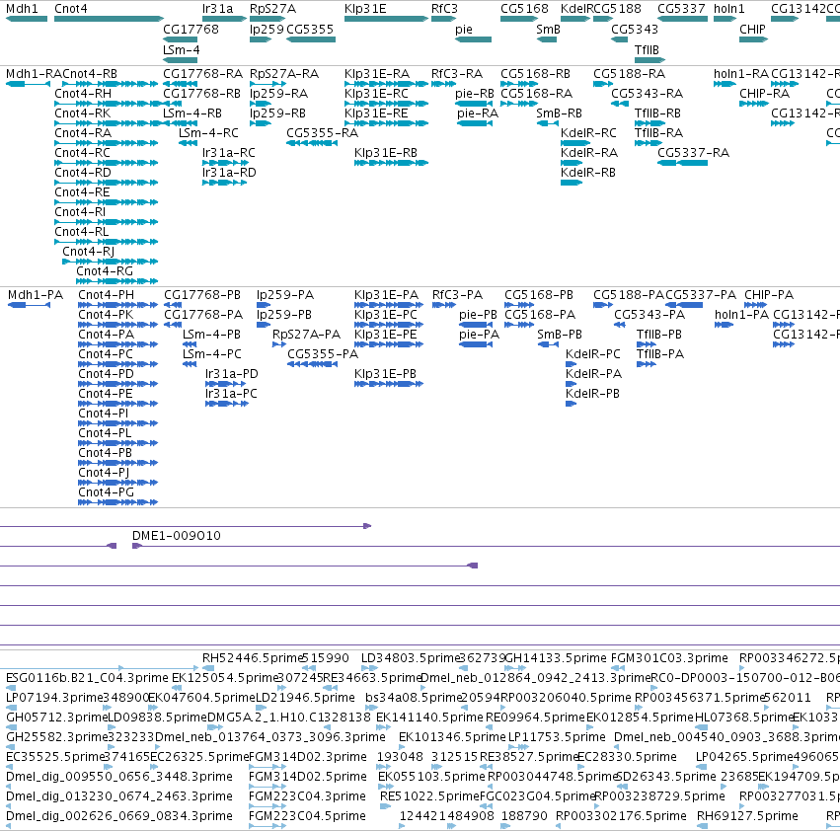Click EST ESG0116b.B21_C04.3prime
The height and width of the screenshot is (831, 840).
click(87, 677)
